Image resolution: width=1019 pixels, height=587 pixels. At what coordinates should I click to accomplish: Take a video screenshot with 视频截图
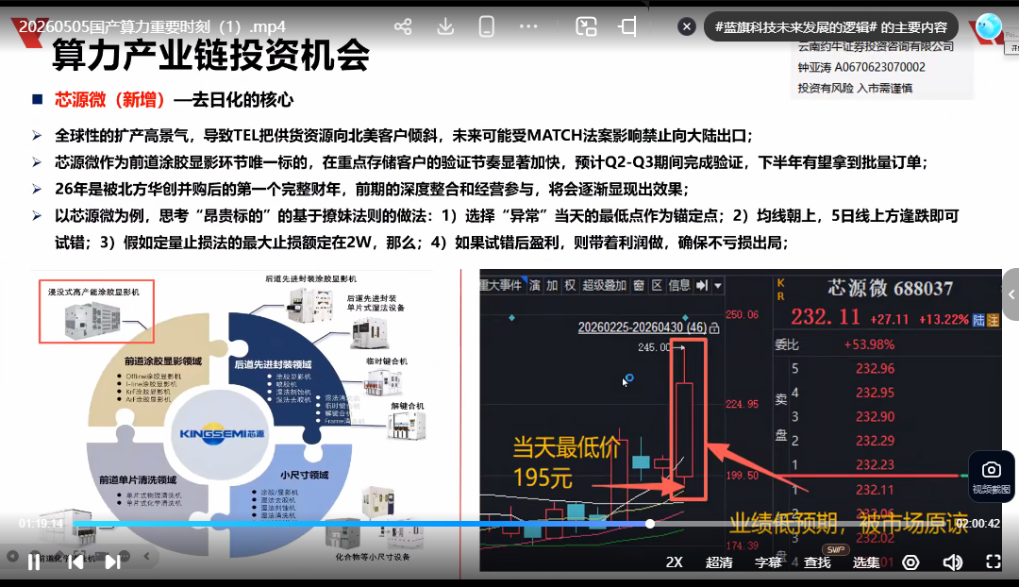(991, 477)
